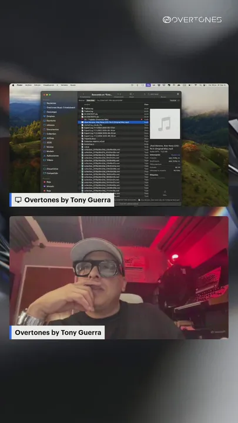Click the highlighted purple menu bar icon

[x=148, y=85]
